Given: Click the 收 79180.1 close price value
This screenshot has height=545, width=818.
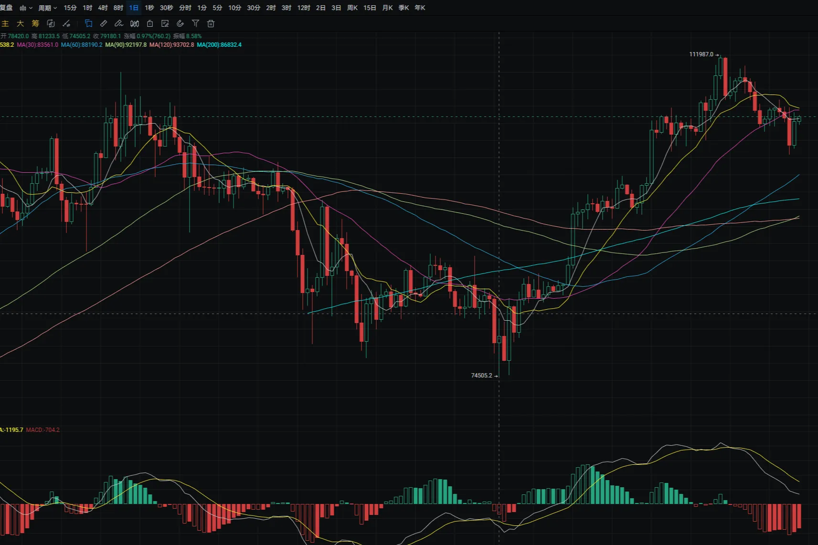Looking at the screenshot, I should [107, 36].
